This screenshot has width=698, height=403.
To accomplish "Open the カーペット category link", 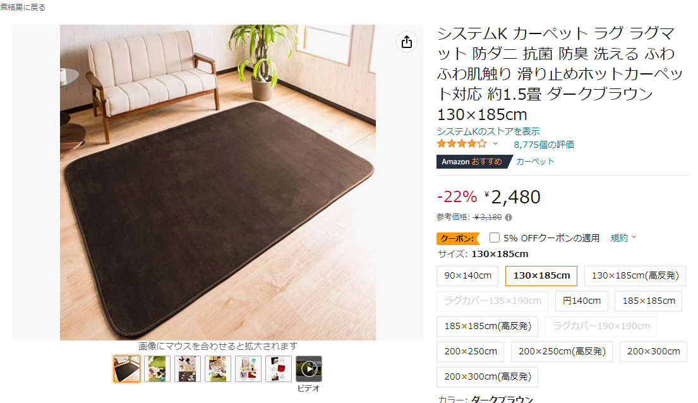I will tap(535, 161).
